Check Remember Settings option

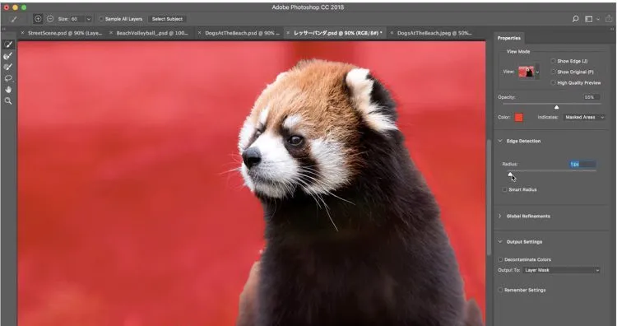click(x=500, y=290)
